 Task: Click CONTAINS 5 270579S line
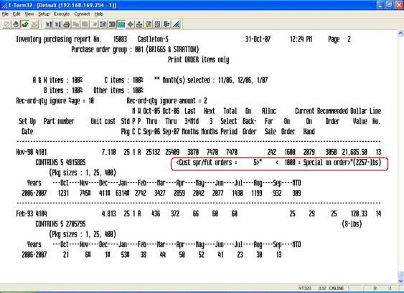[x=60, y=224]
